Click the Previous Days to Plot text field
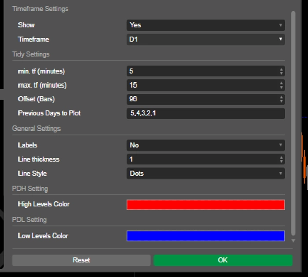 205,113
